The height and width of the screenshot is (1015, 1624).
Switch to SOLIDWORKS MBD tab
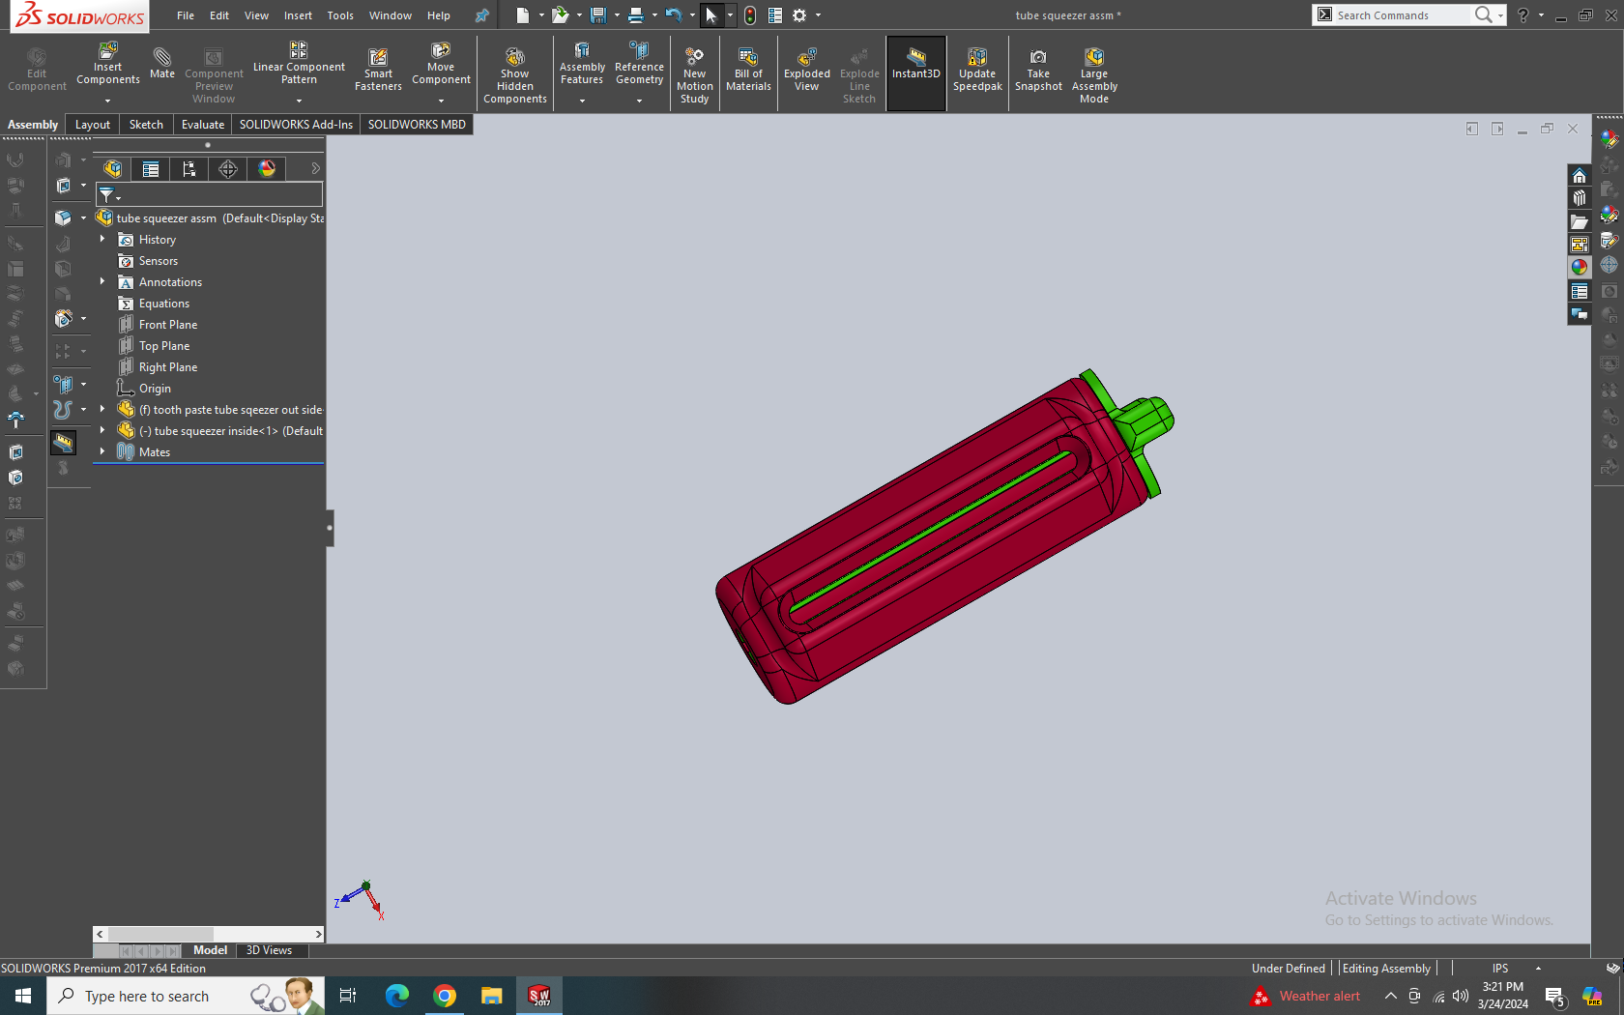pyautogui.click(x=417, y=125)
